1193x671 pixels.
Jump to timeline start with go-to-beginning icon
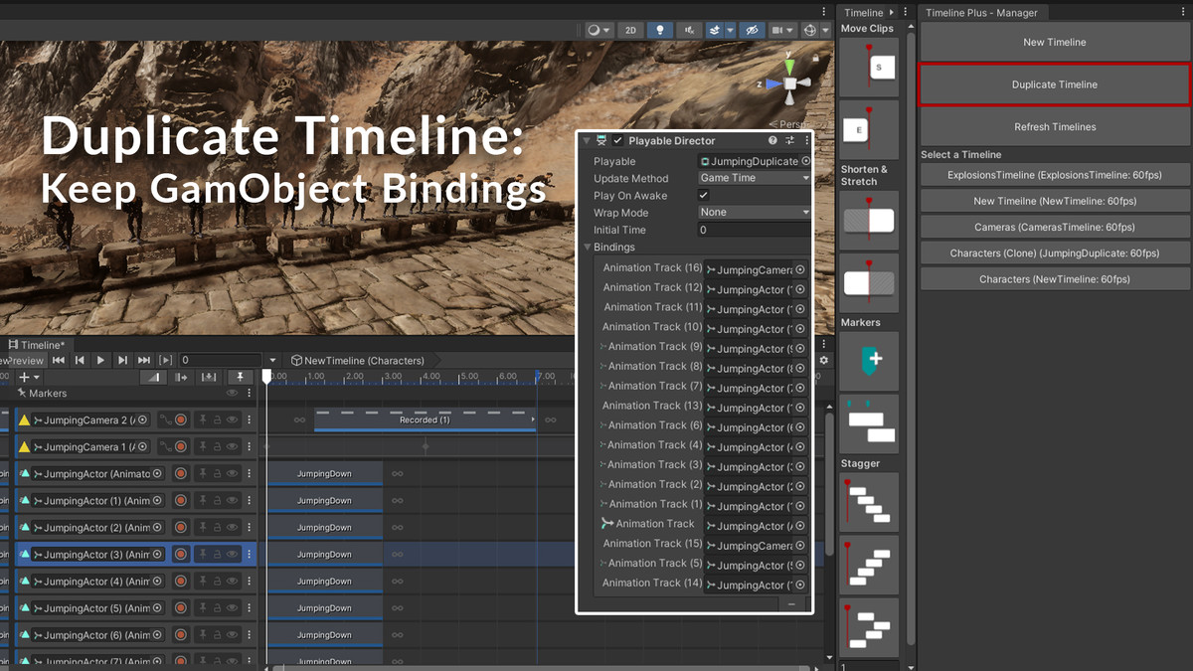click(60, 360)
